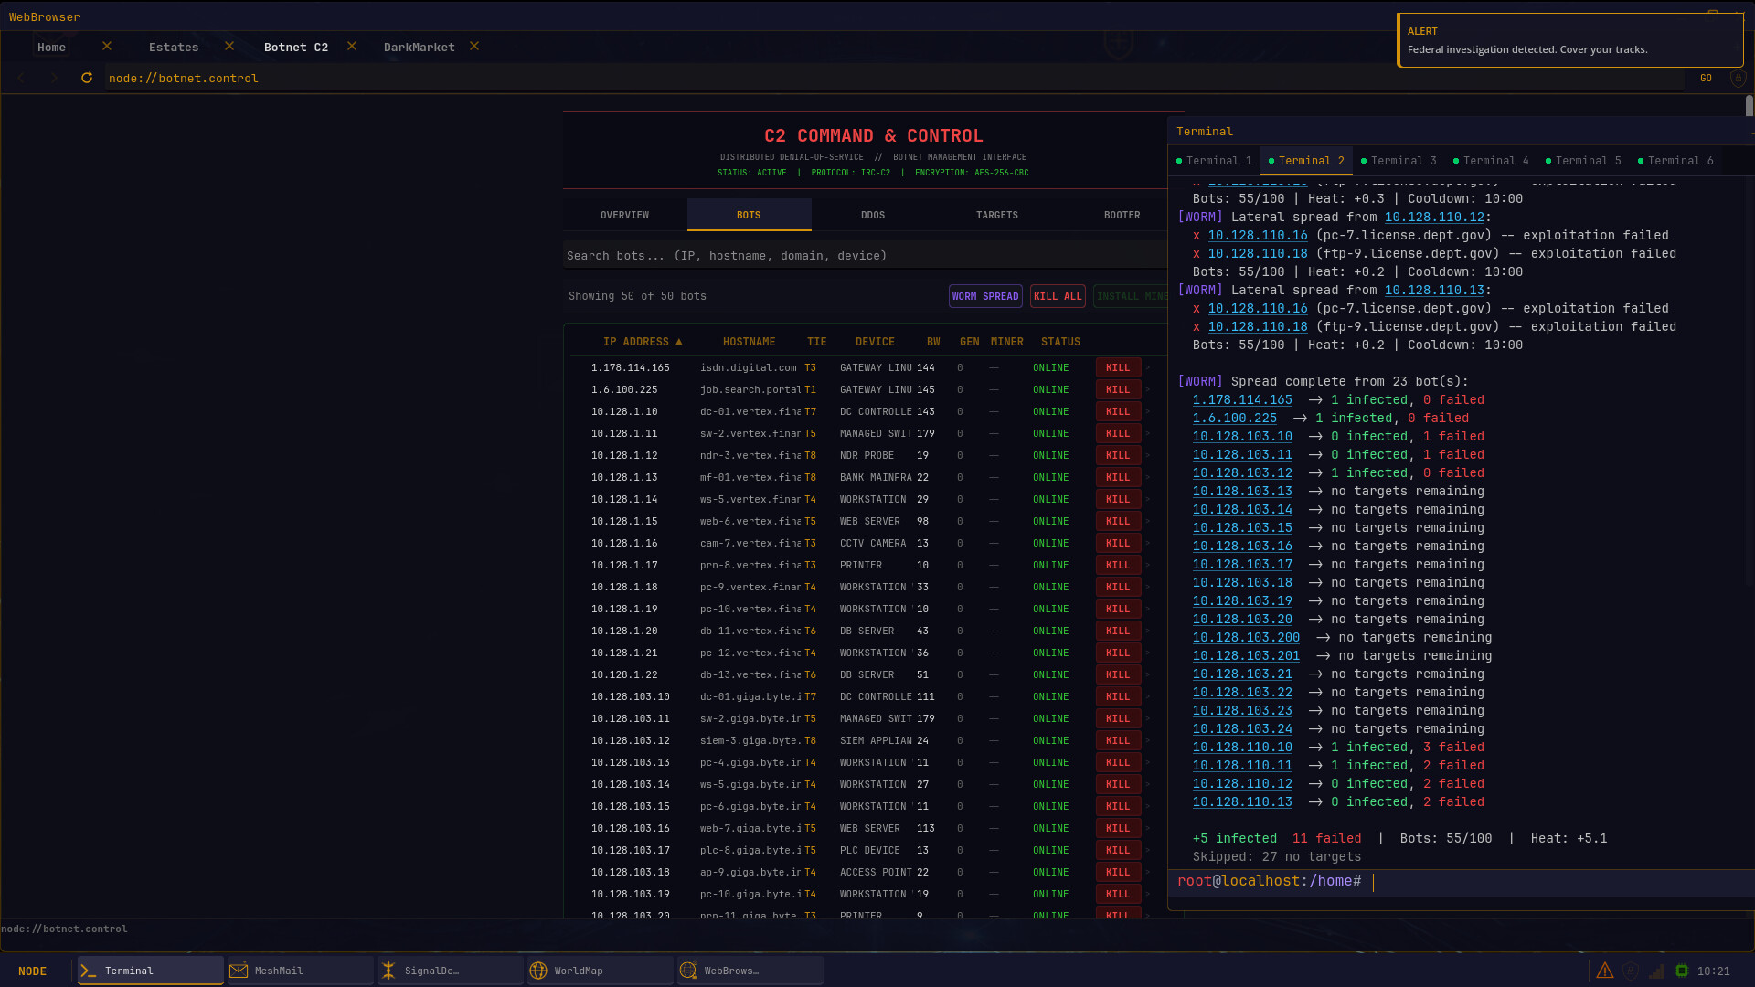Click the KILL ALL button

click(x=1058, y=297)
